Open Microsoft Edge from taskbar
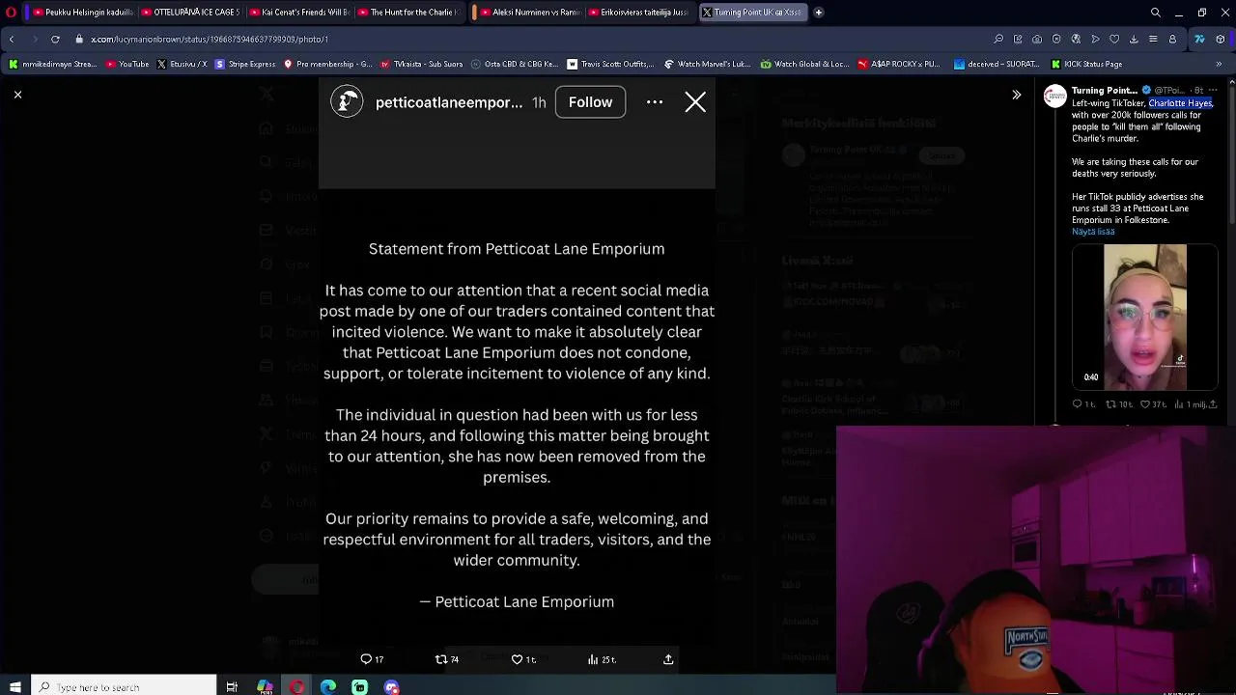Viewport: 1236px width, 695px height. point(328,687)
